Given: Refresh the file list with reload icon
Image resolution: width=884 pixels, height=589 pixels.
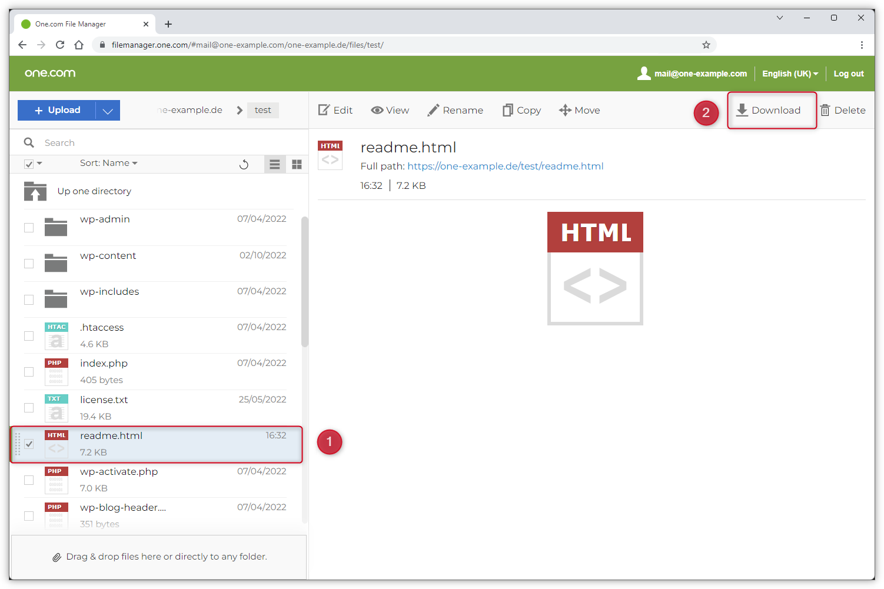Looking at the screenshot, I should point(244,164).
